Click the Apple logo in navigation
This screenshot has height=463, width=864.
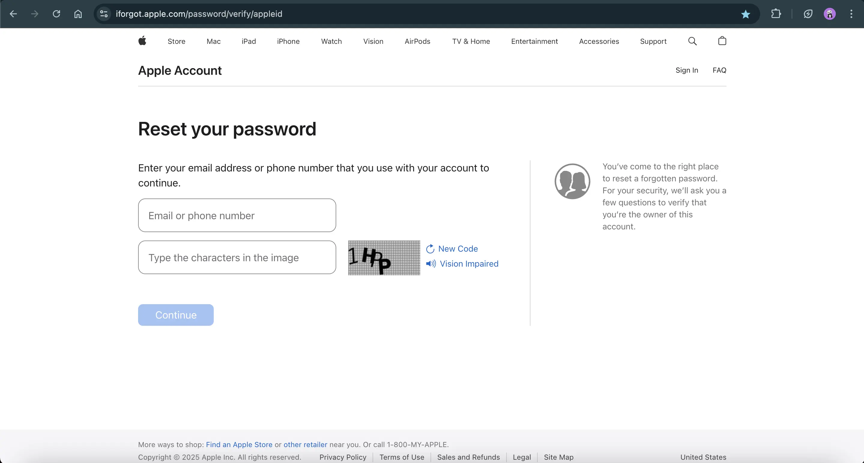142,41
